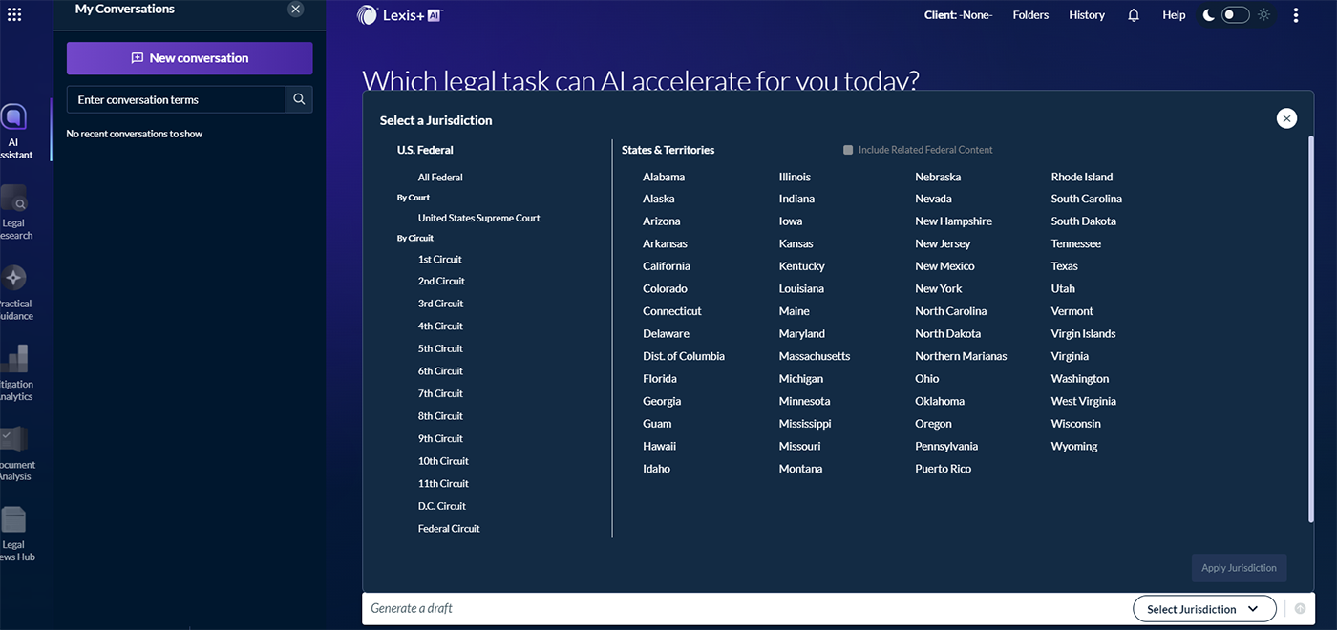The height and width of the screenshot is (630, 1337).
Task: Choose Virgin Islands
Action: [x=1083, y=334]
